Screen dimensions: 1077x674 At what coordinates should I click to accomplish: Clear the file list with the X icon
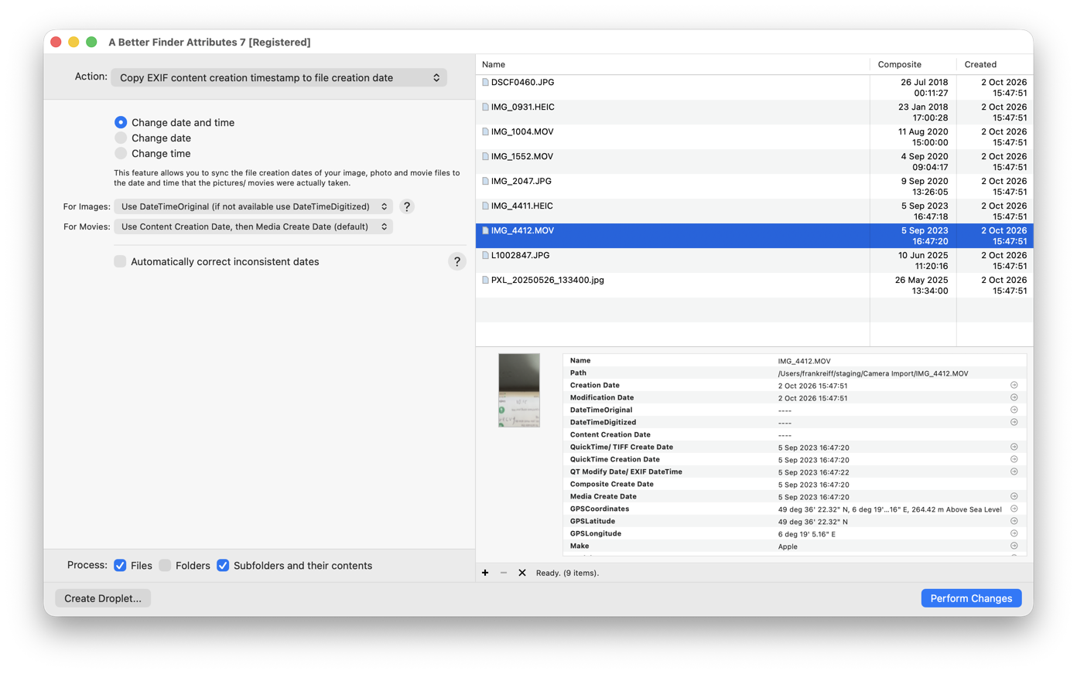coord(522,573)
